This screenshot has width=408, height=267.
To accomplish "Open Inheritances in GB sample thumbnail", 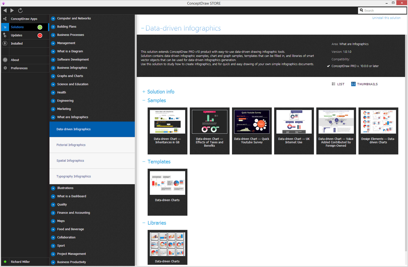I will [x=167, y=131].
